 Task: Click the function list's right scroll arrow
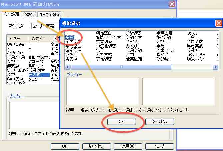point(216,67)
